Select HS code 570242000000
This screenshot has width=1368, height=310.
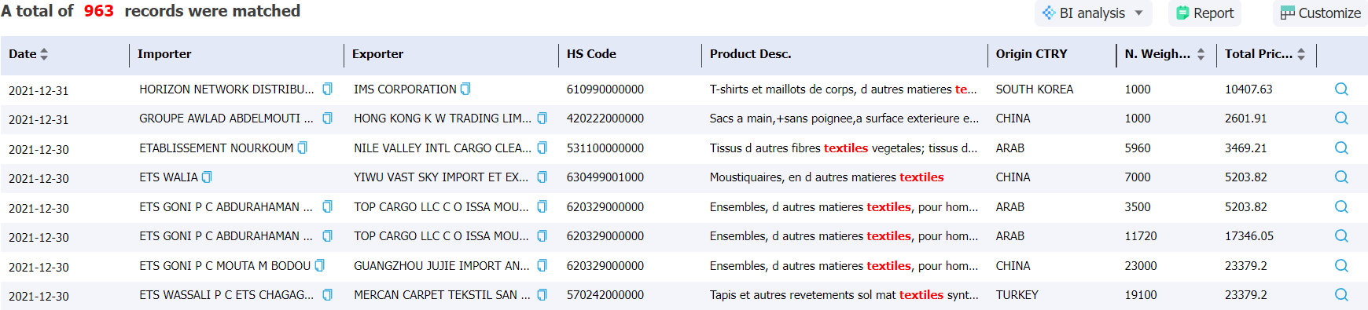605,295
